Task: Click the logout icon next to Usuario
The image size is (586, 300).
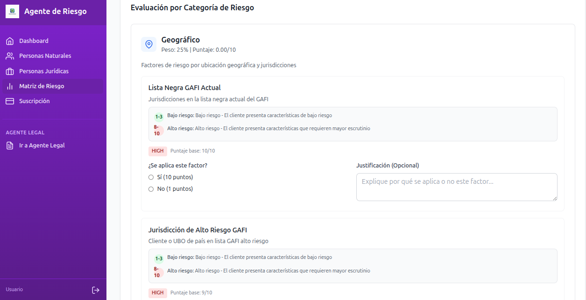Action: coord(96,289)
